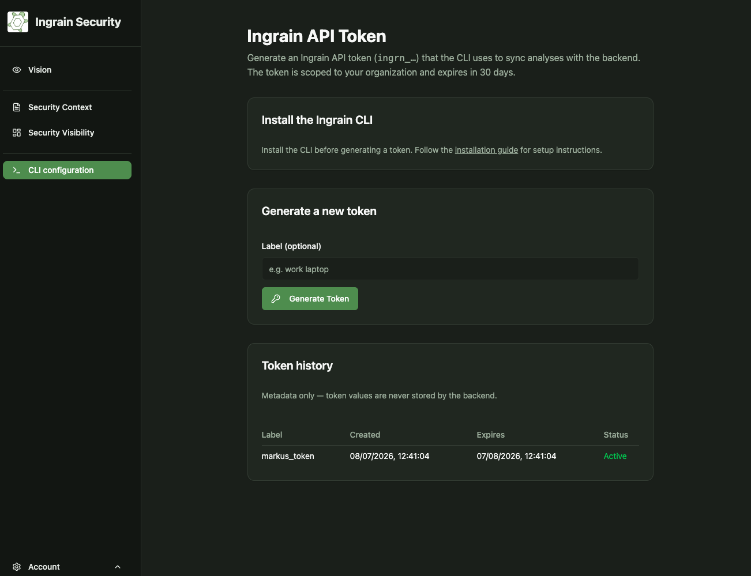
Task: Click the Status column header
Action: (x=615, y=435)
